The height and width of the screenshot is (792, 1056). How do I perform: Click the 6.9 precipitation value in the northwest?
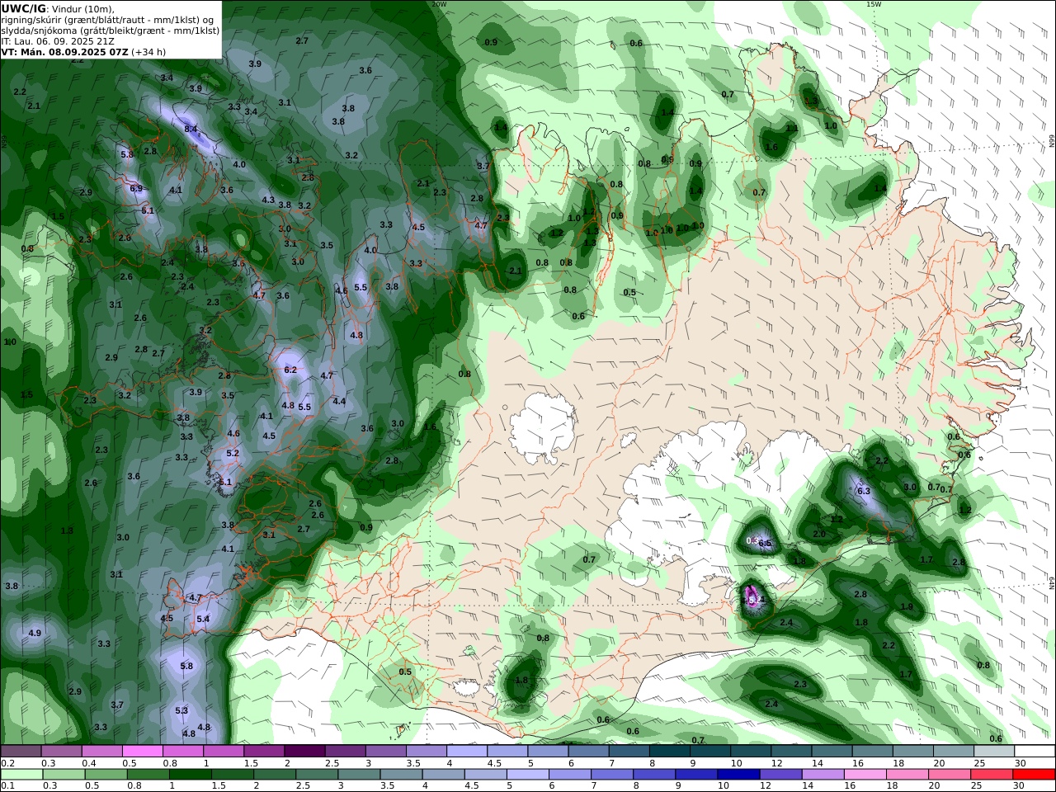[x=136, y=188]
